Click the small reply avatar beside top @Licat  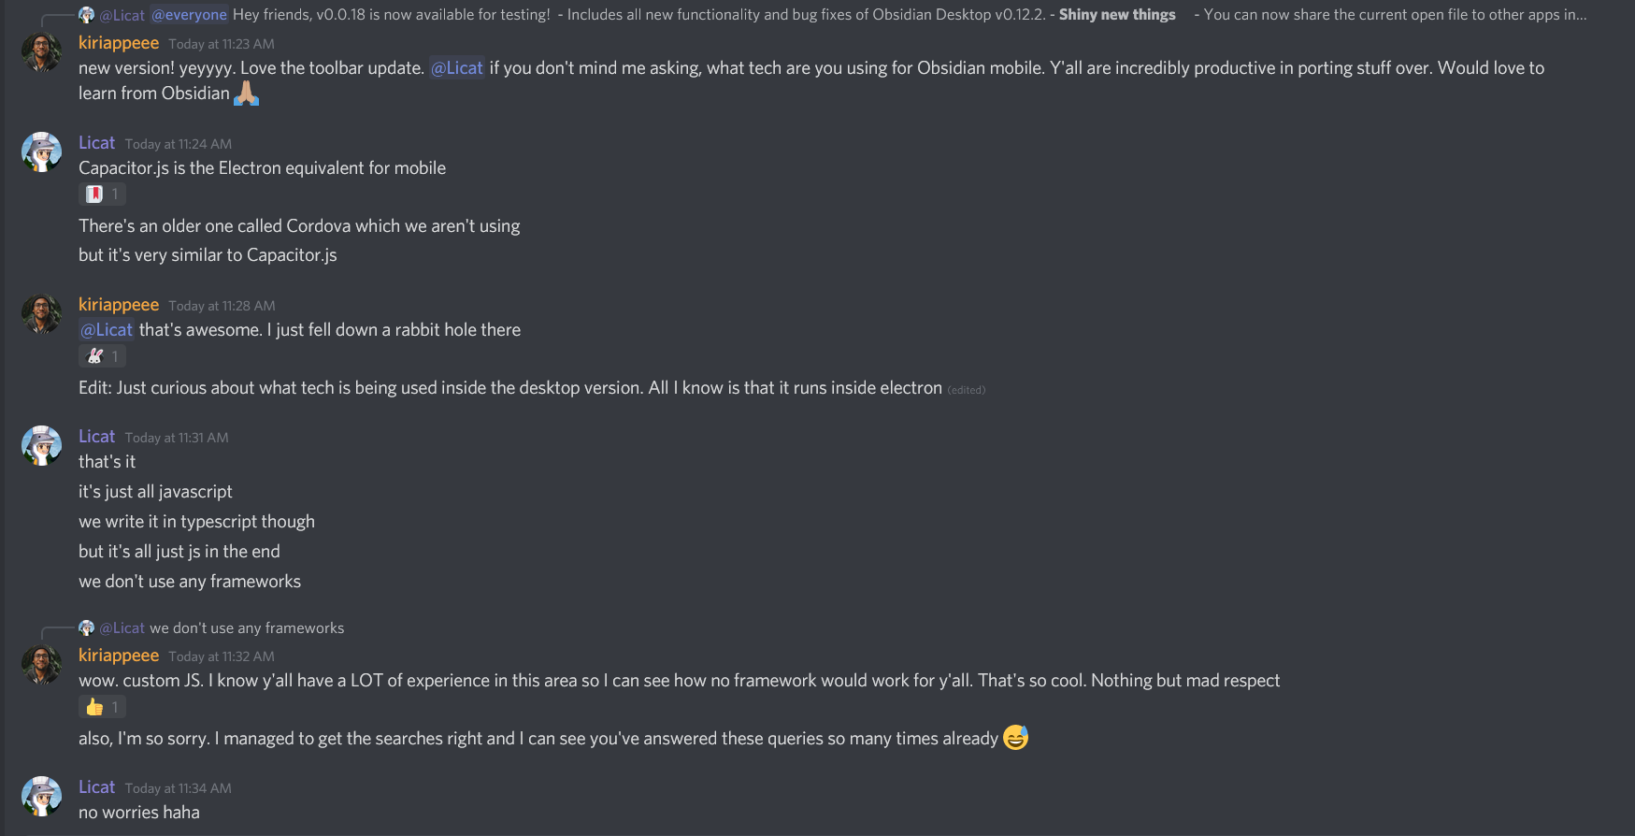(87, 15)
